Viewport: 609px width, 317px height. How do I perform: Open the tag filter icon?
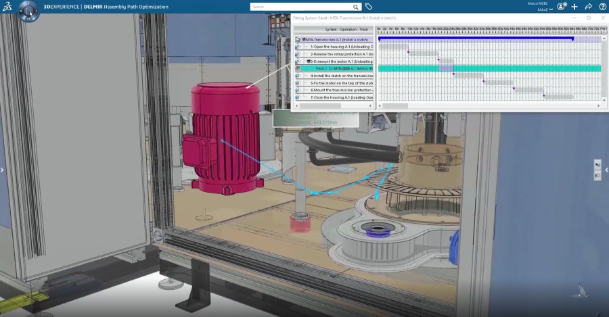click(x=369, y=7)
